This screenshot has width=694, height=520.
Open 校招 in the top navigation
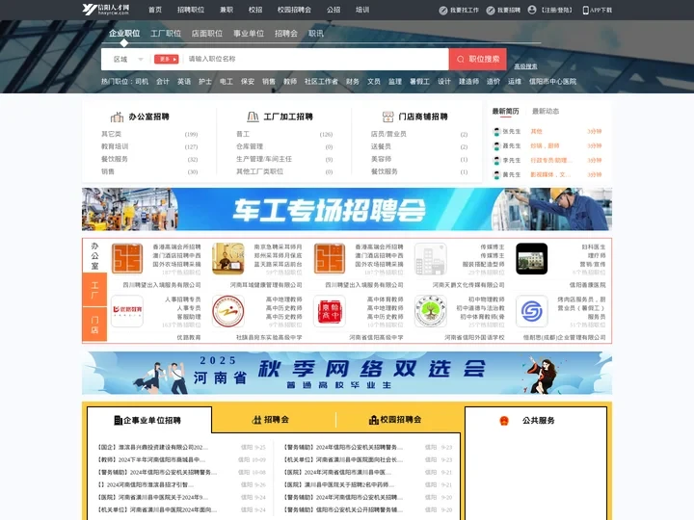click(x=255, y=10)
